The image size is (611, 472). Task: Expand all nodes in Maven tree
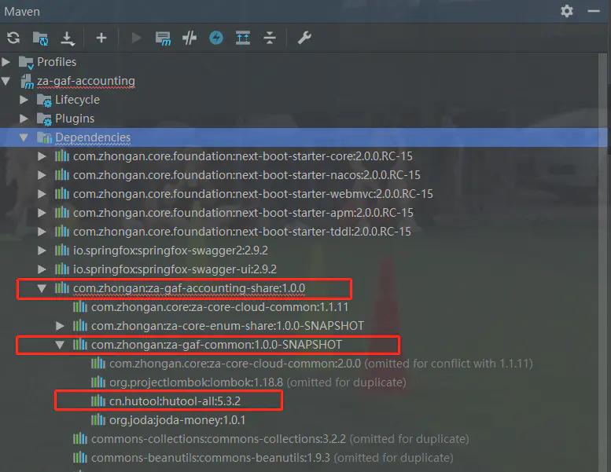pos(243,38)
